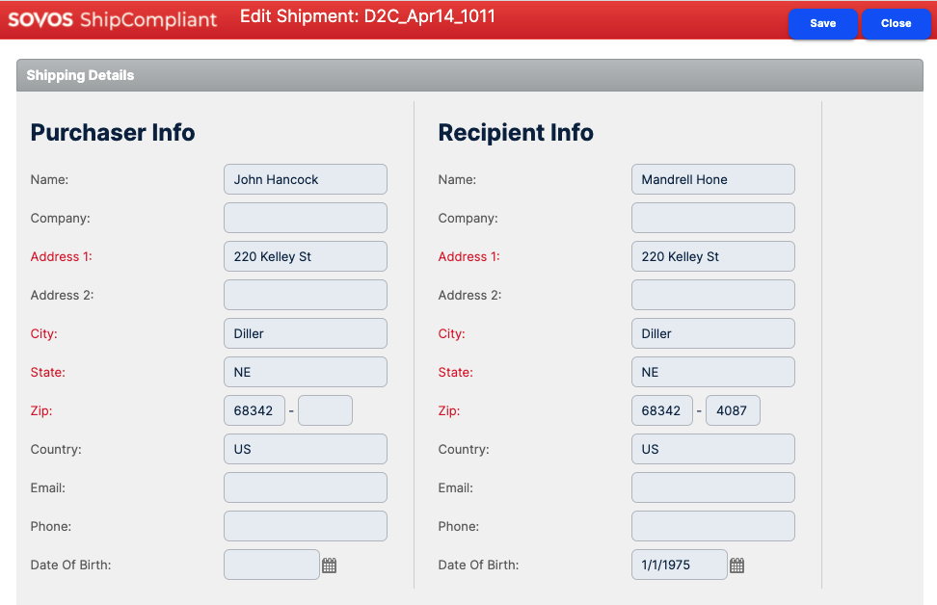937x605 pixels.
Task: Click the Sovos ShipCompliant logo
Action: pyautogui.click(x=113, y=20)
